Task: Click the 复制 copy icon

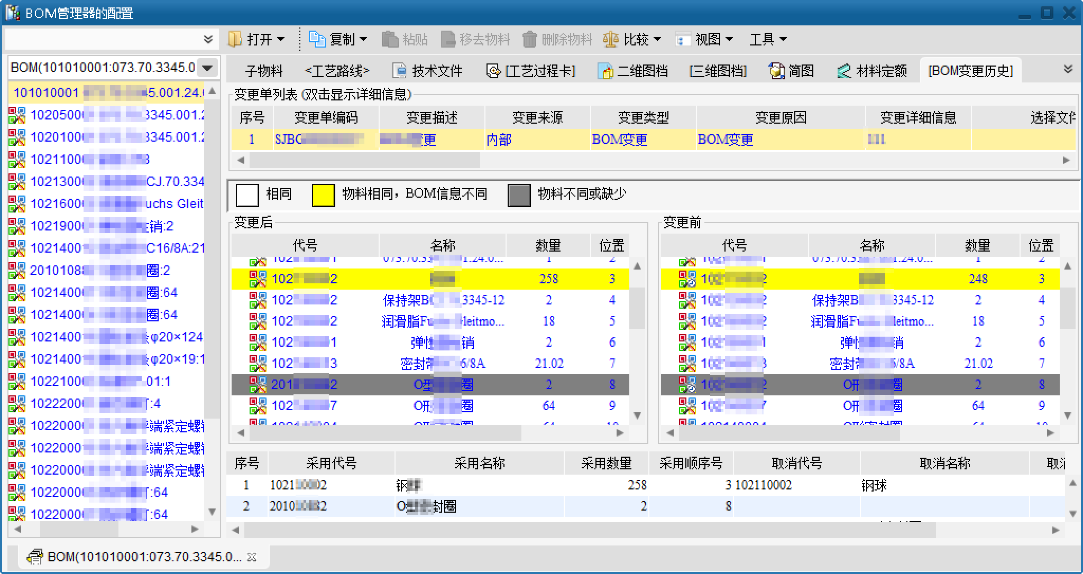Action: pos(317,39)
